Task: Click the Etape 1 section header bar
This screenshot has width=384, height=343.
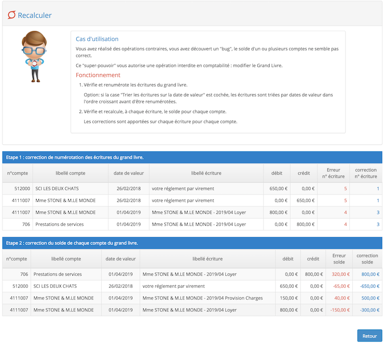Action: 192,157
